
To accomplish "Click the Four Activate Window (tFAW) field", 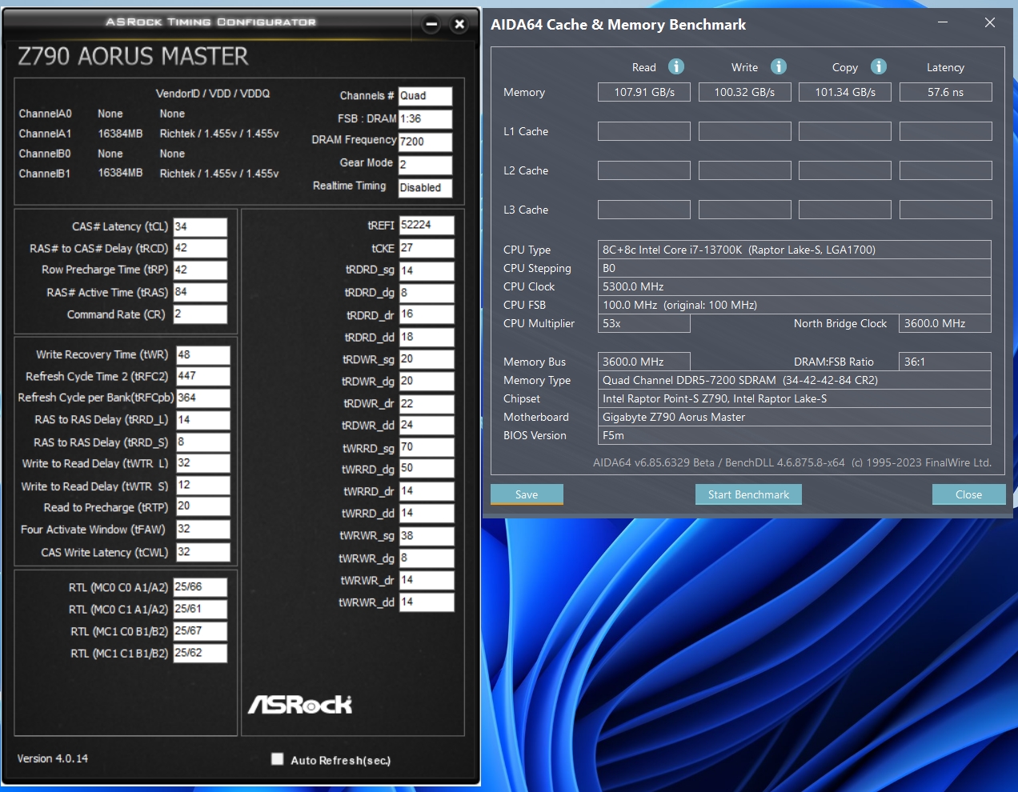I will (x=202, y=529).
